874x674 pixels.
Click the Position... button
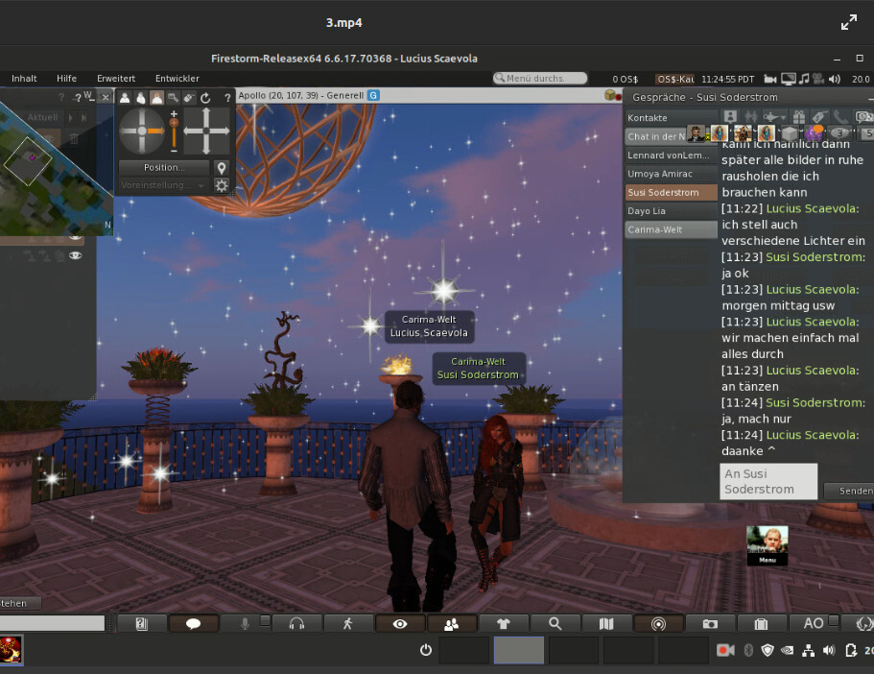163,167
